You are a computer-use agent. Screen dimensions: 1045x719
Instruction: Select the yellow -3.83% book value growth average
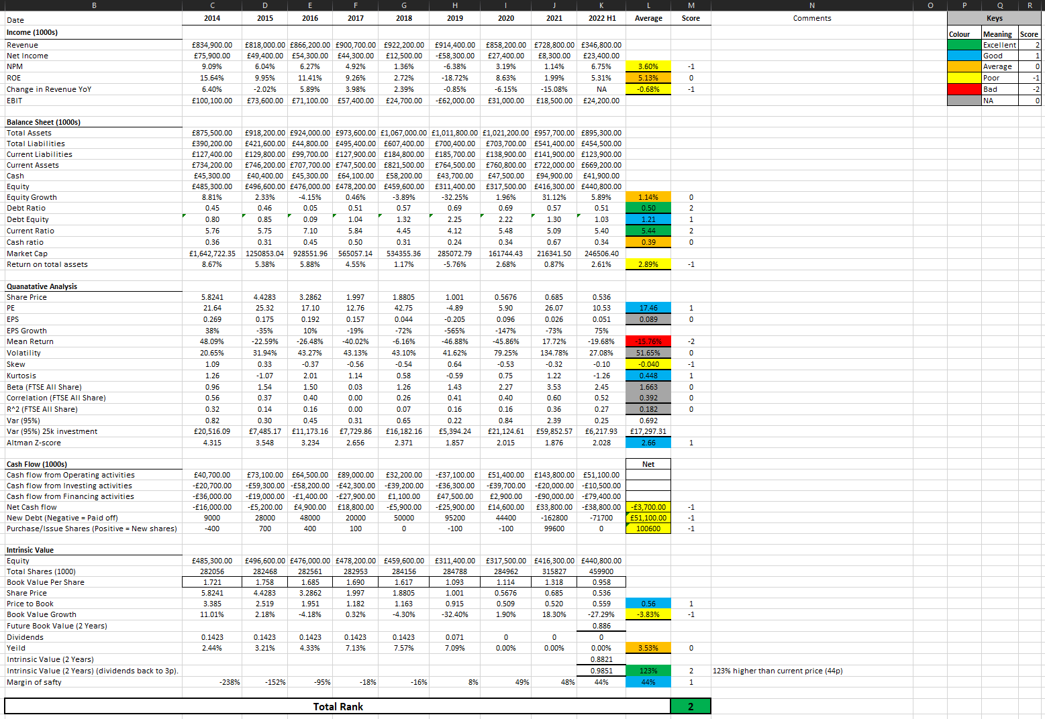click(648, 614)
